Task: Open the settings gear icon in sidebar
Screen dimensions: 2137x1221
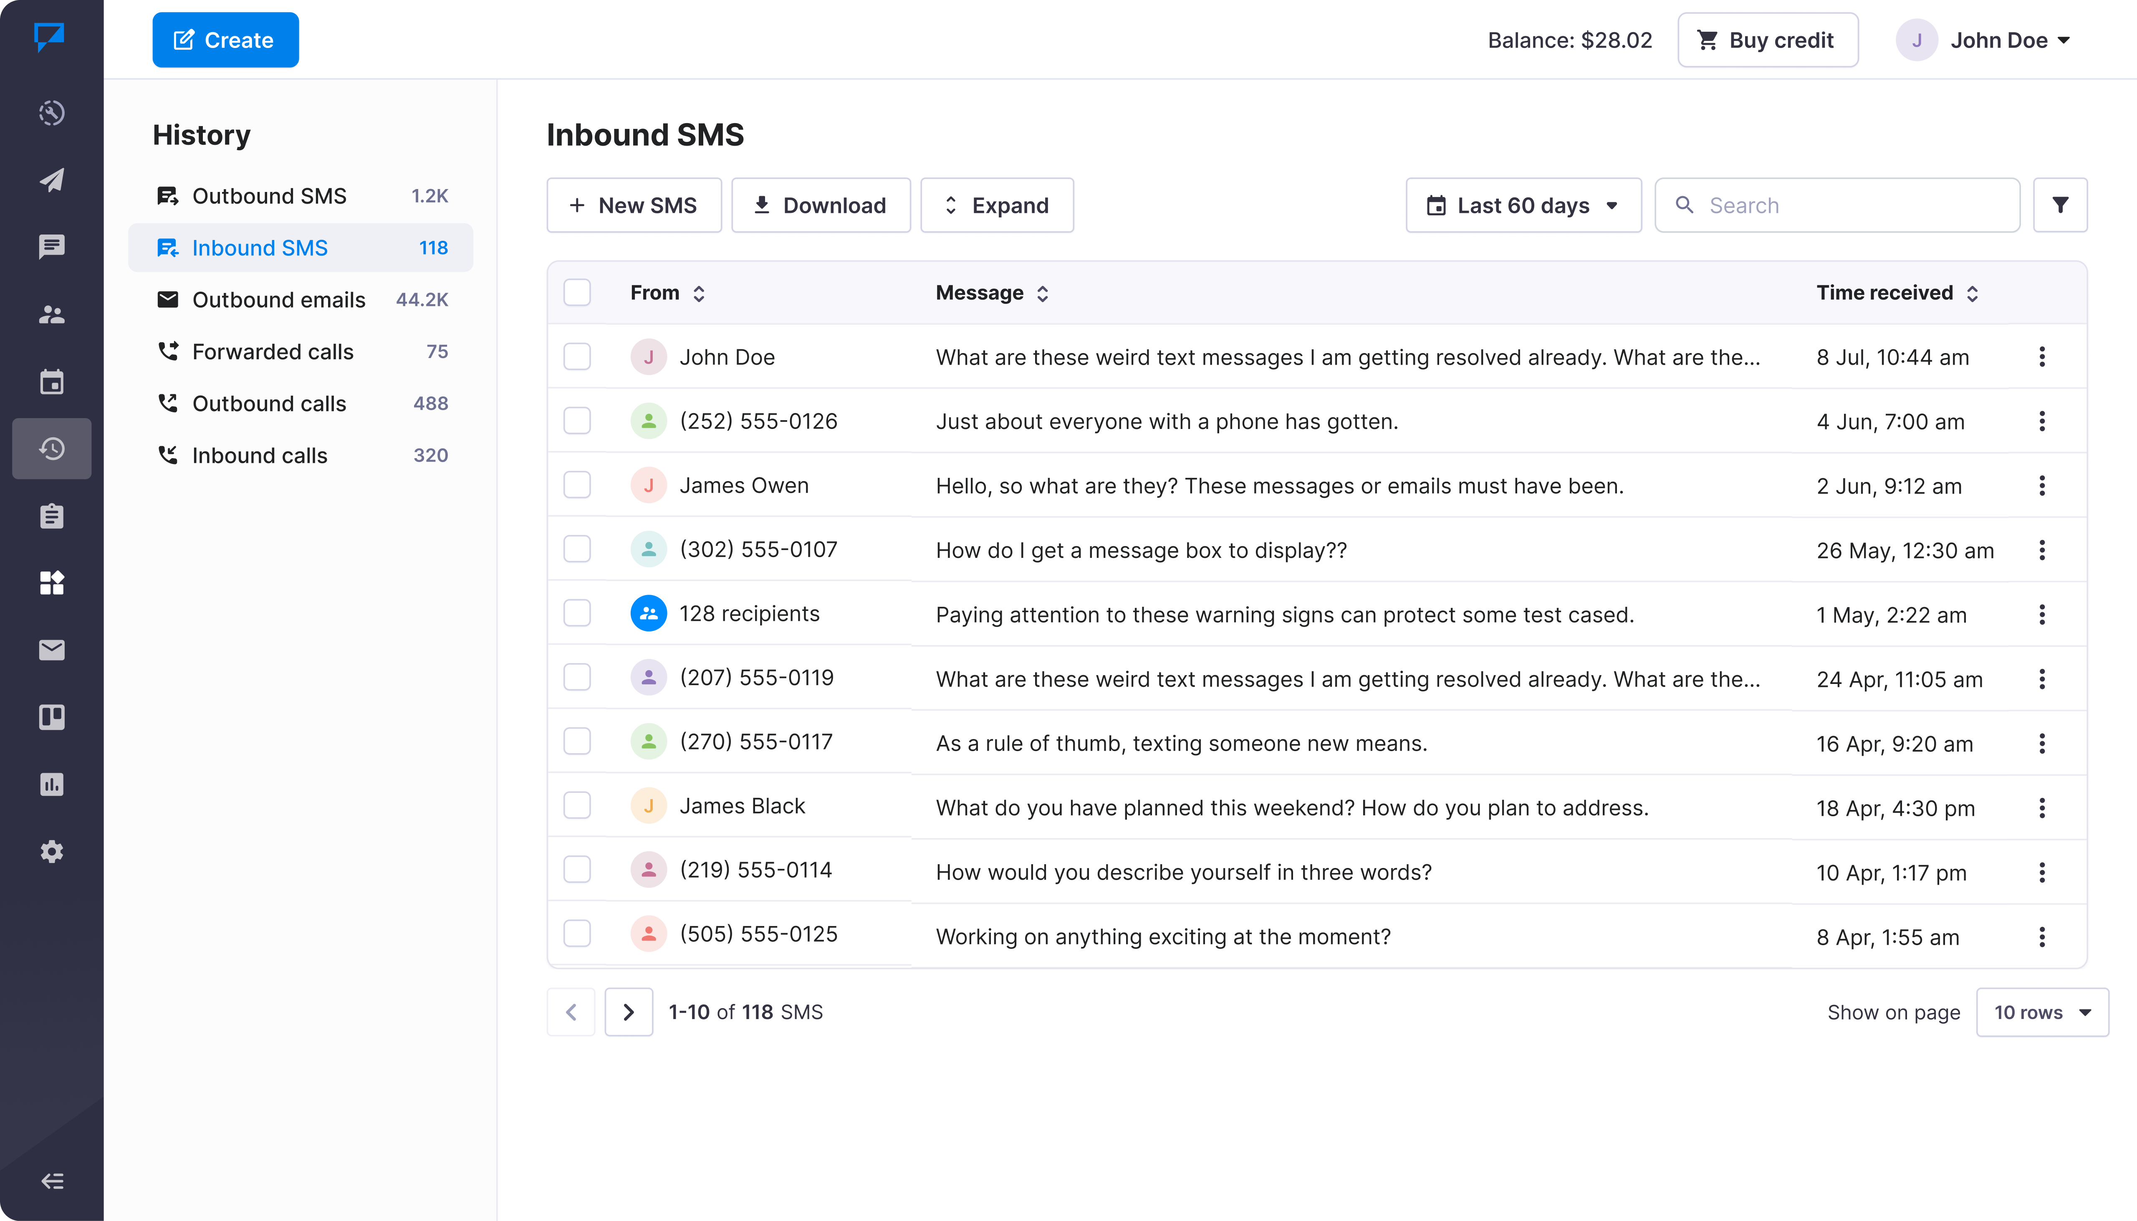Action: point(52,851)
